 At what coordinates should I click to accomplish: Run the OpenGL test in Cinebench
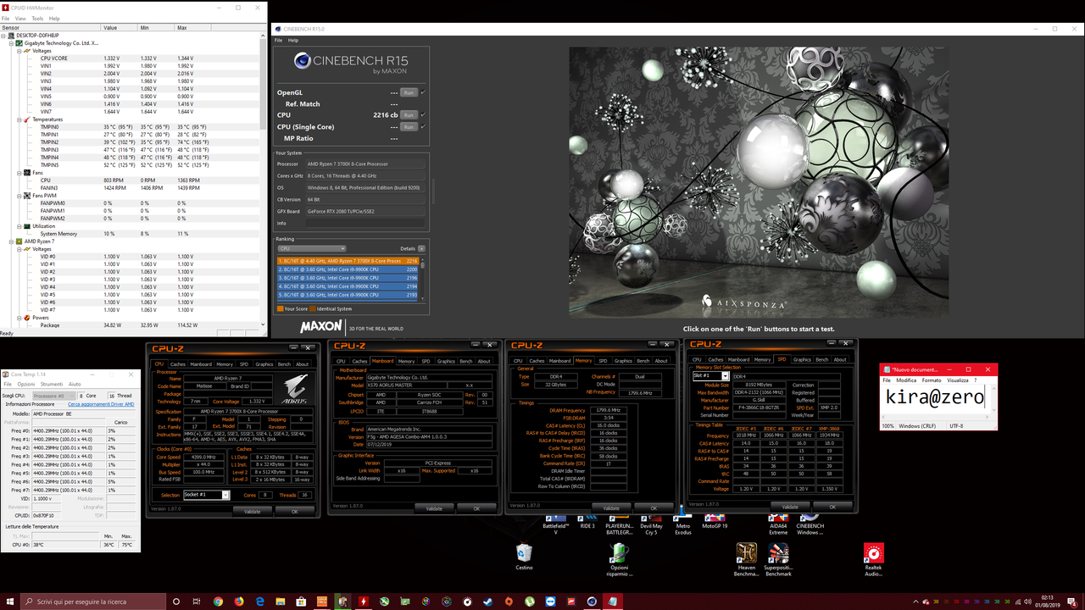pos(409,92)
